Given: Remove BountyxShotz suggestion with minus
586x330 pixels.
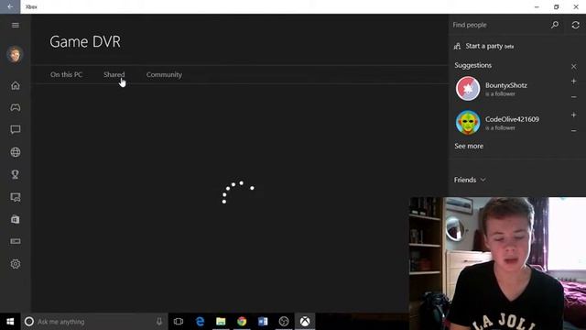Looking at the screenshot, I should pyautogui.click(x=574, y=97).
